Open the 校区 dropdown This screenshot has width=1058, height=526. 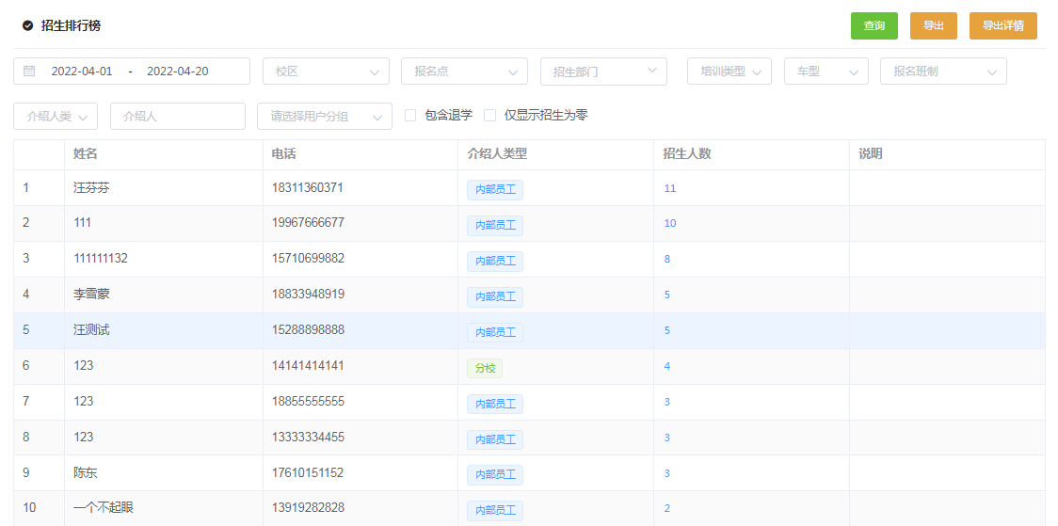click(326, 71)
